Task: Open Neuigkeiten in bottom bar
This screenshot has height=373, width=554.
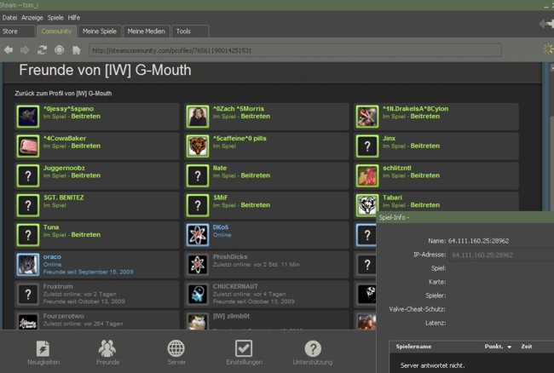Action: pyautogui.click(x=43, y=353)
